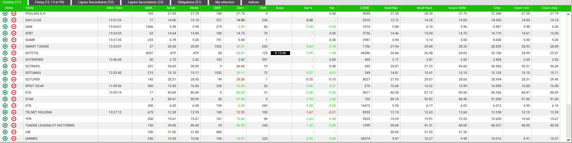The image size is (572, 143).
Task: Switch to the Continu (11) tab
Action: (14, 2)
